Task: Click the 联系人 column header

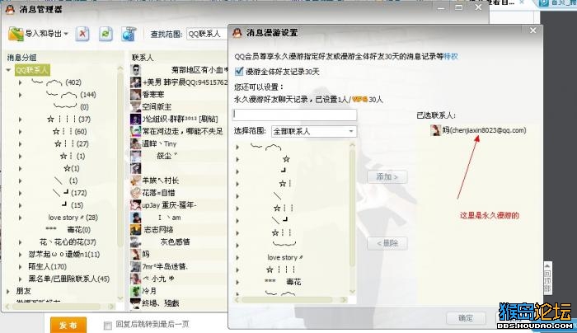Action: click(143, 58)
